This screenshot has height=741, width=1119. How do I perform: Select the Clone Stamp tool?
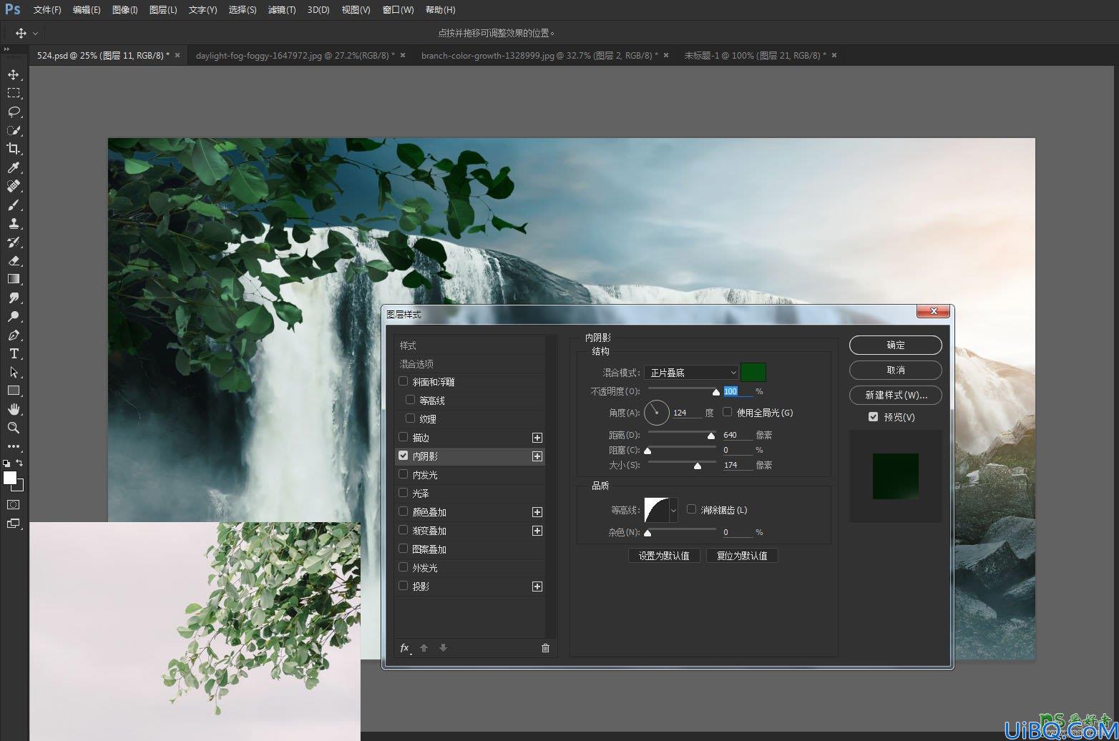click(14, 223)
